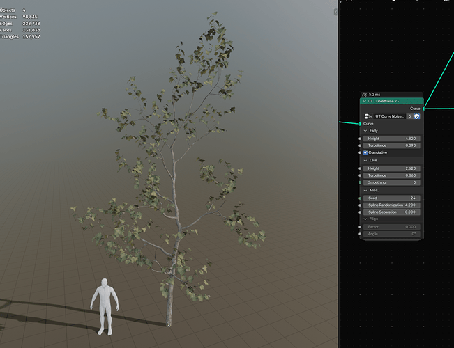The image size is (454, 348).
Task: Collapse the Late panel
Action: pyautogui.click(x=365, y=160)
